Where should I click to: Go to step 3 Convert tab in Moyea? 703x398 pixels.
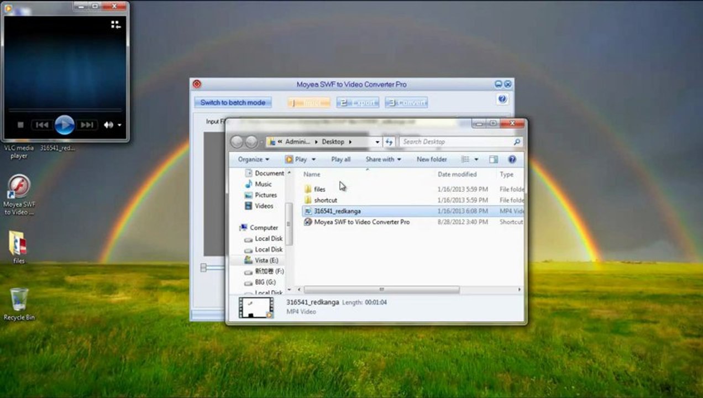[x=406, y=103]
